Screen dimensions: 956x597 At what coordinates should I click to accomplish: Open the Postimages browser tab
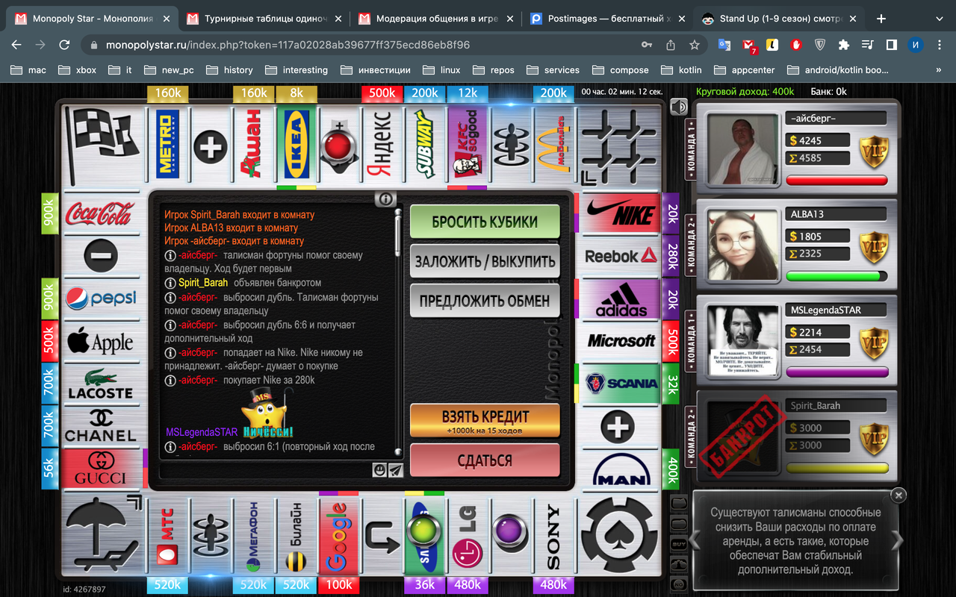608,19
